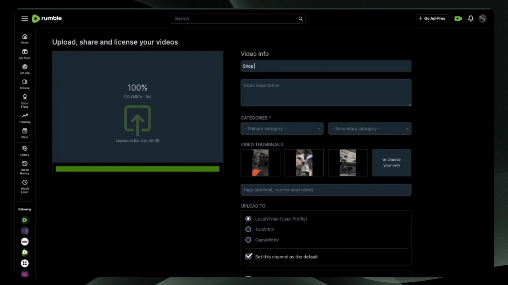This screenshot has width=508, height=285.
Task: Click the Go Ad-Free button
Action: tap(432, 19)
